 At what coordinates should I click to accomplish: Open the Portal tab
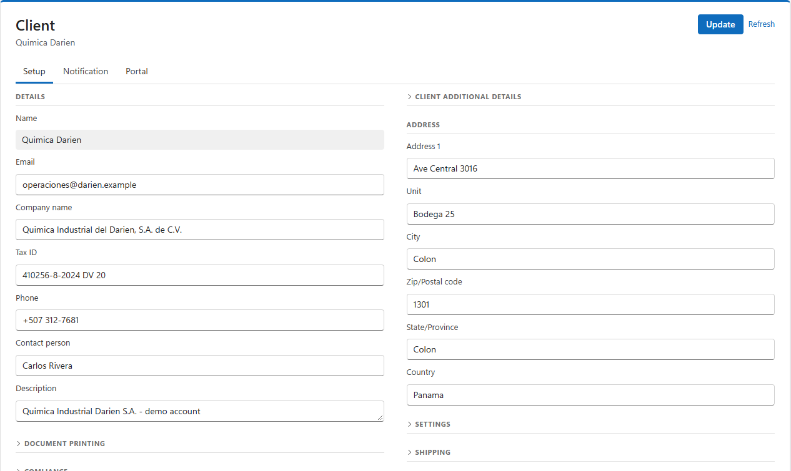tap(137, 71)
